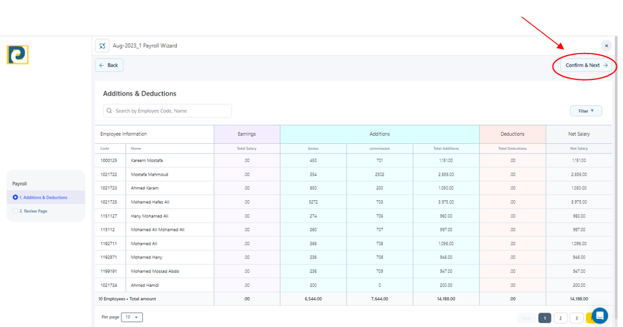This screenshot has height=327, width=623.
Task: Click the magnifier icon in search box
Action: [x=109, y=111]
